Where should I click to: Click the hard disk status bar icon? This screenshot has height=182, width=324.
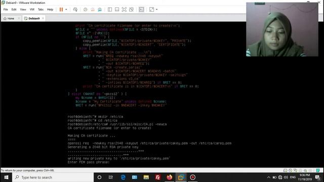285,170
